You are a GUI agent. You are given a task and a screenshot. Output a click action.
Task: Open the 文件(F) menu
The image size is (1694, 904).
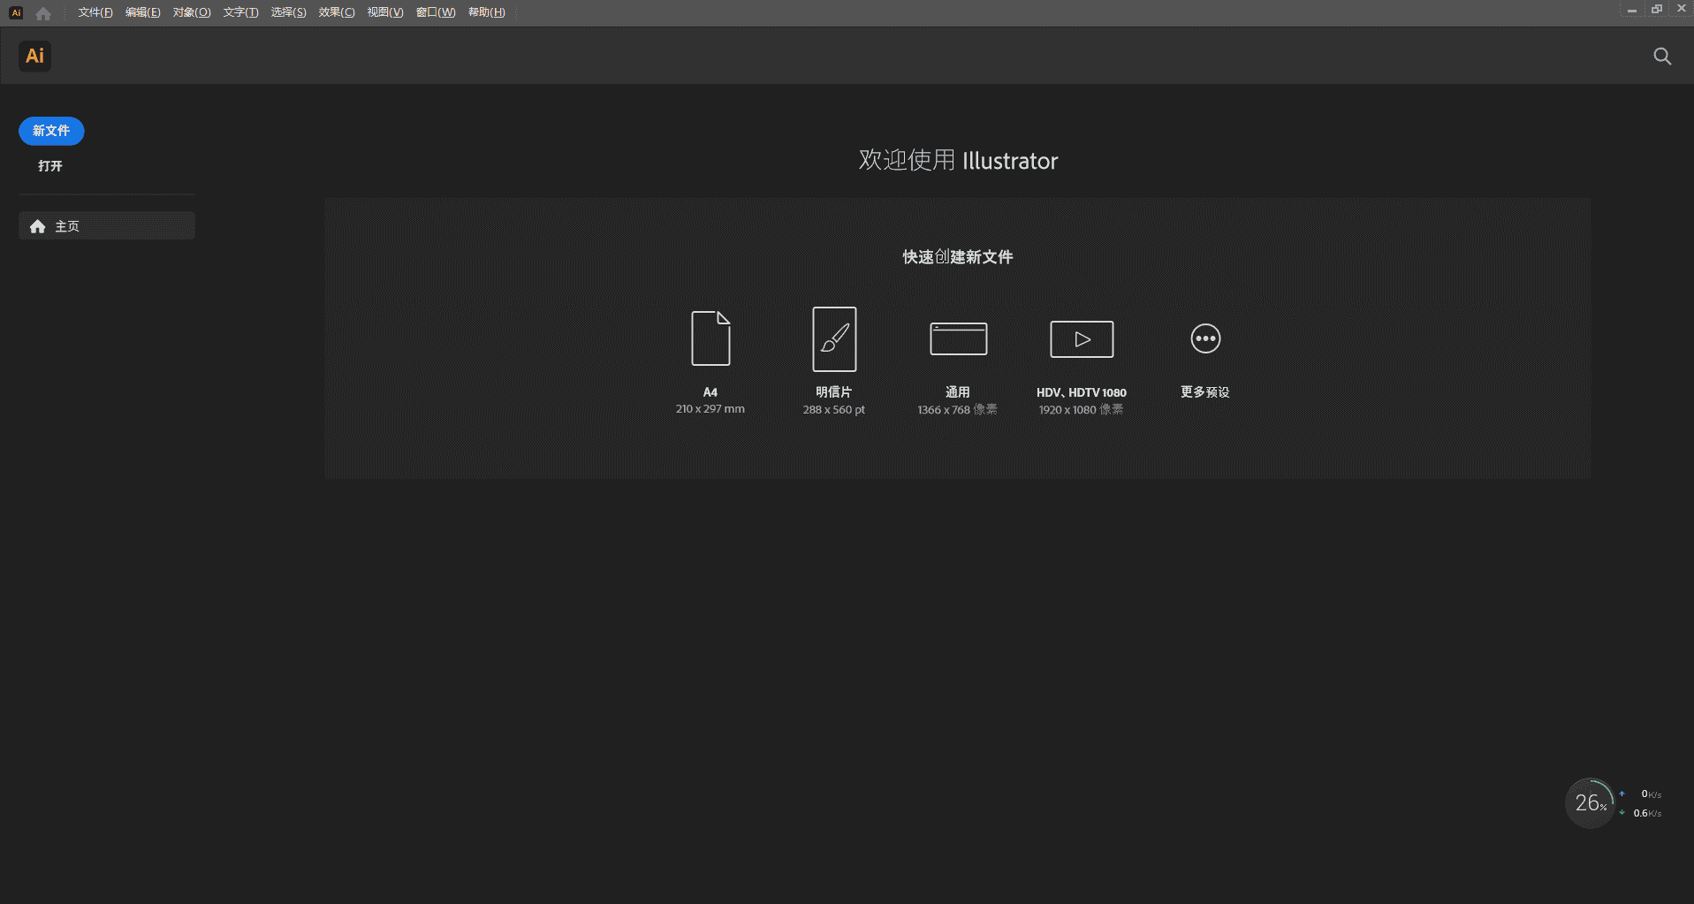pyautogui.click(x=95, y=12)
